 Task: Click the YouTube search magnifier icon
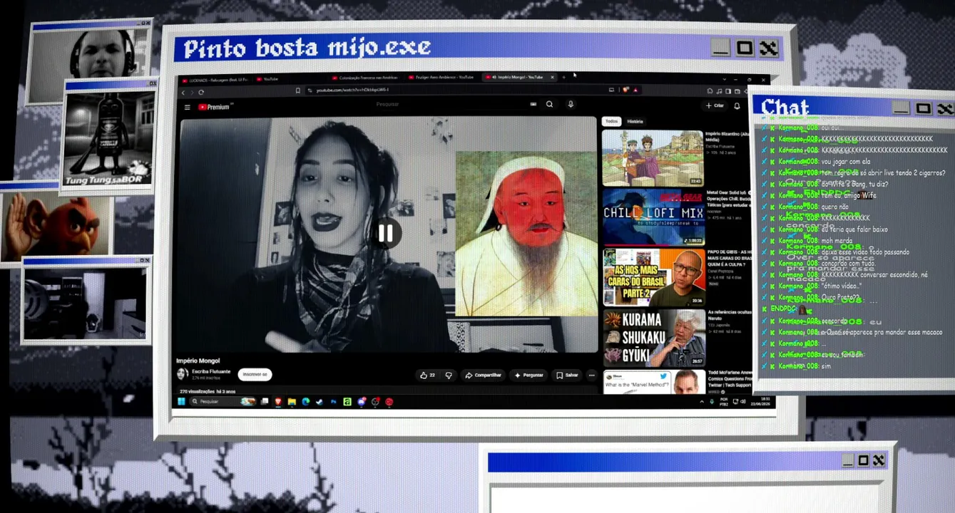549,104
